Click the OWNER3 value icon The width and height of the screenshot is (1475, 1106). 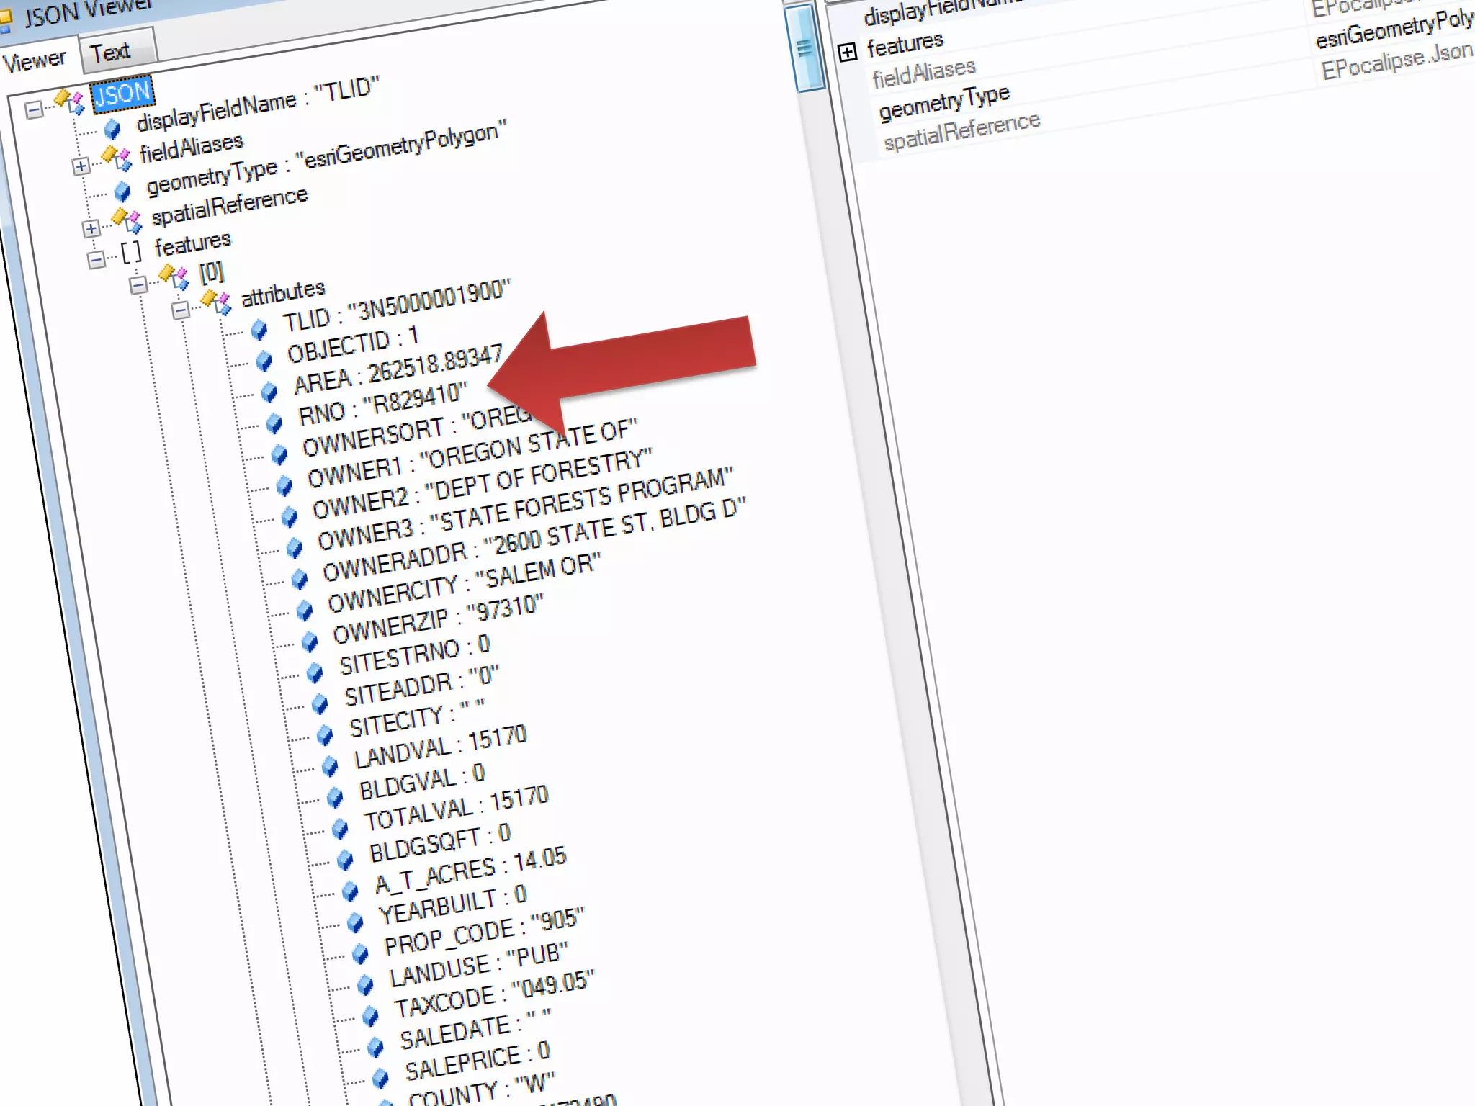295,548
